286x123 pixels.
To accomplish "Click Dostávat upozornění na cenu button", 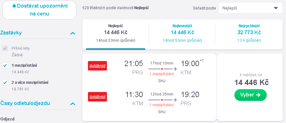I will point(40,10).
